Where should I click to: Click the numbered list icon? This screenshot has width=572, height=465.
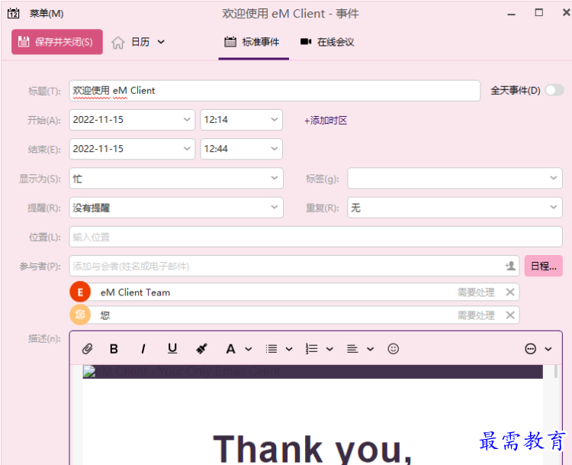(311, 349)
